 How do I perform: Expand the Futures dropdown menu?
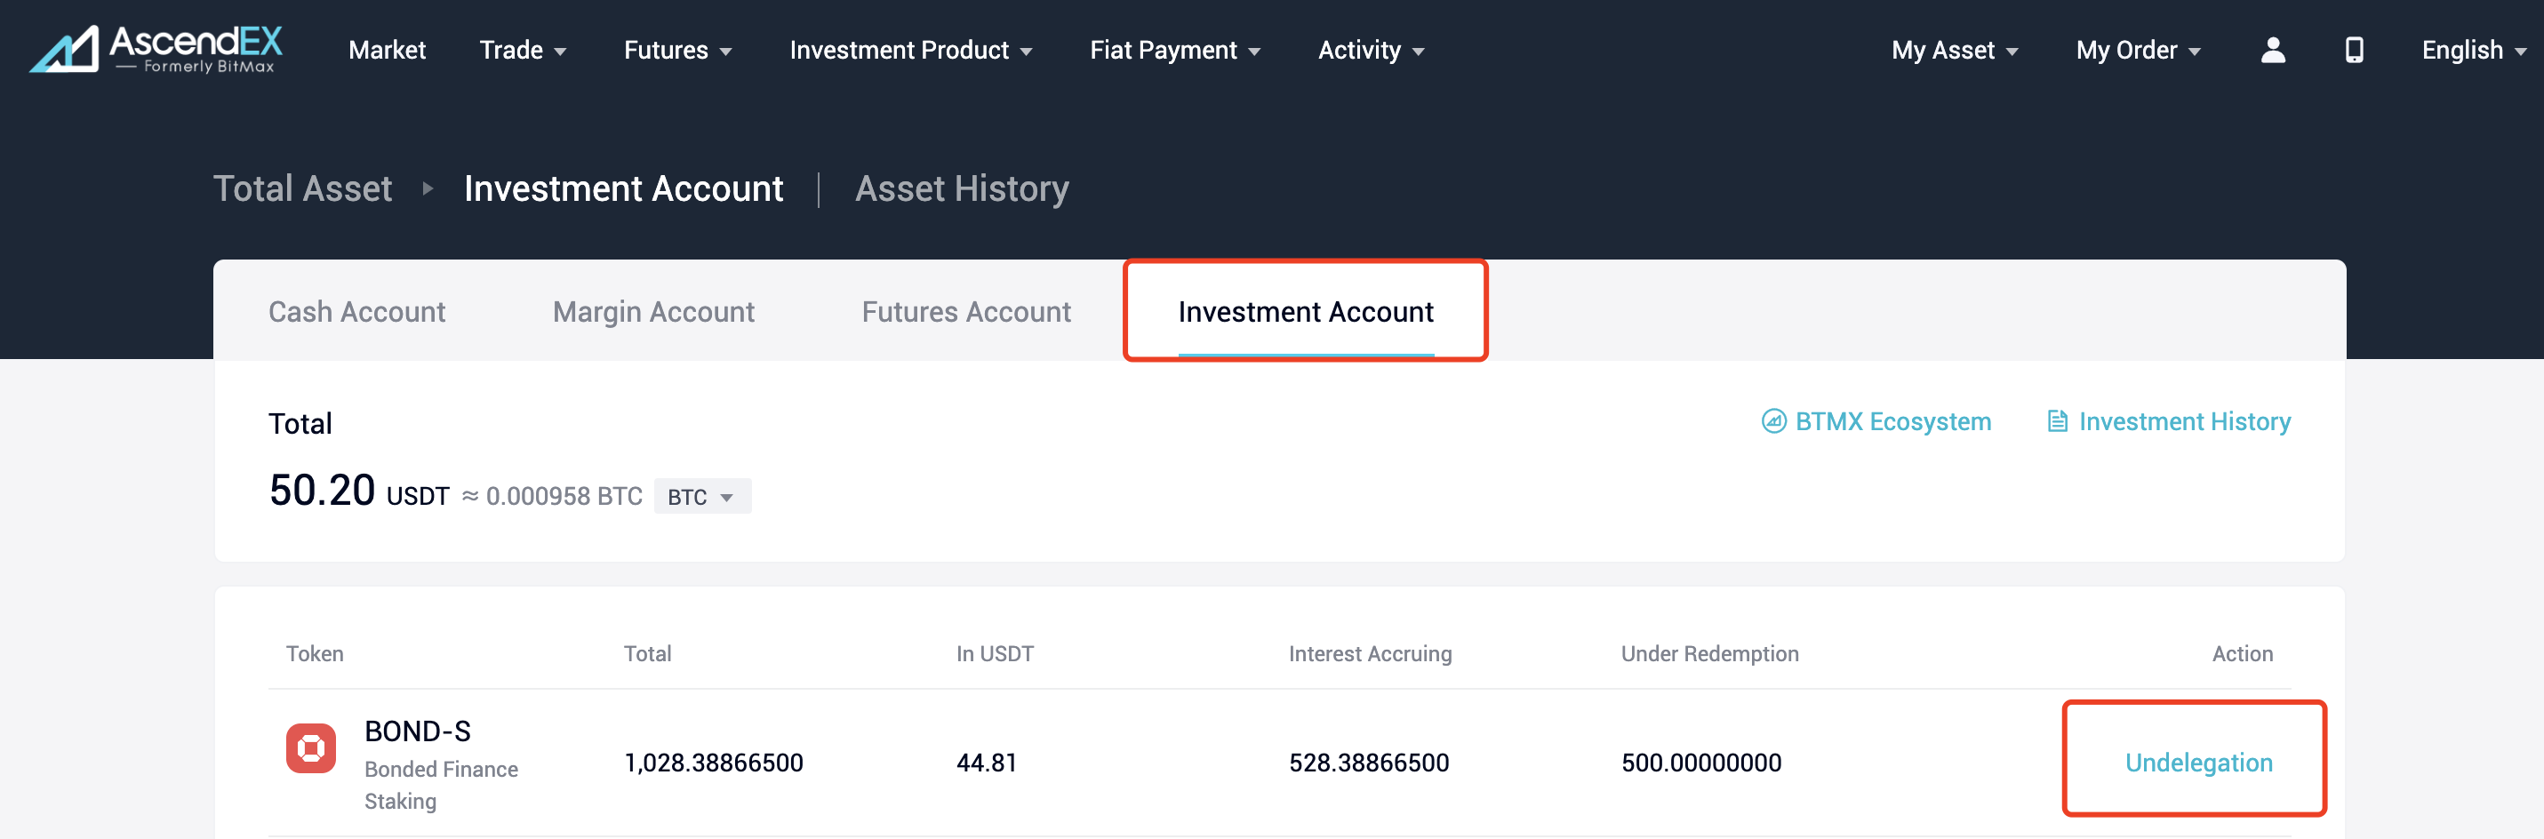(677, 51)
